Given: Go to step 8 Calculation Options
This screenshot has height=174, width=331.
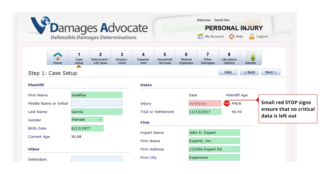Looking at the screenshot, I should tap(229, 58).
